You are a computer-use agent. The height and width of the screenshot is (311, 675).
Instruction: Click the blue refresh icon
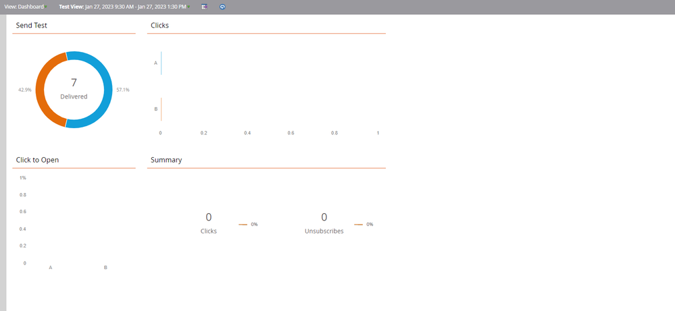[222, 7]
